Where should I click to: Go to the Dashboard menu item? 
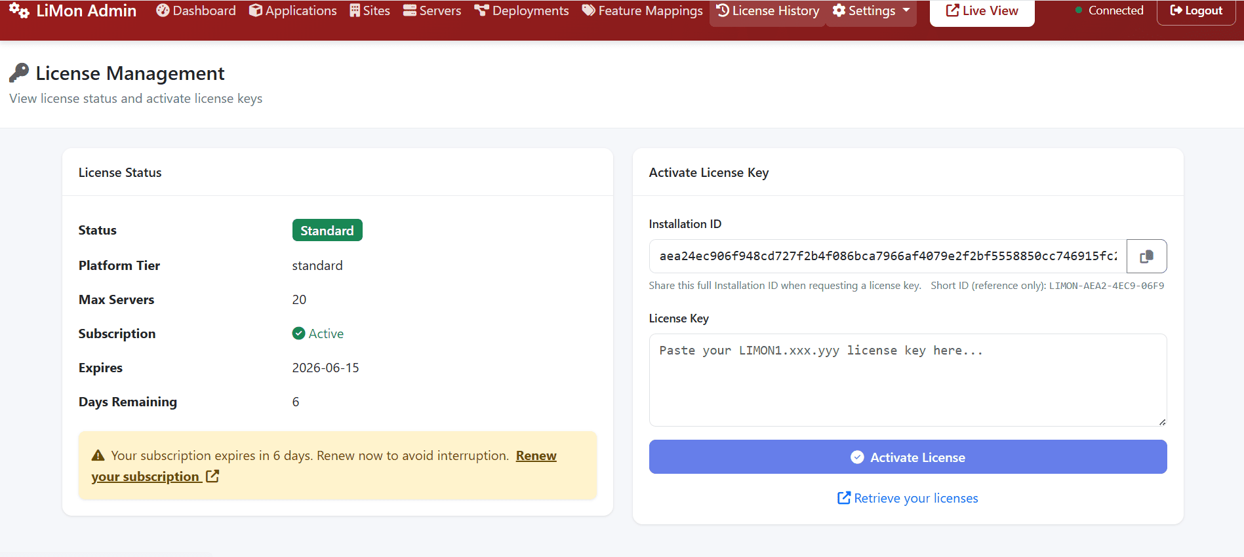click(196, 10)
